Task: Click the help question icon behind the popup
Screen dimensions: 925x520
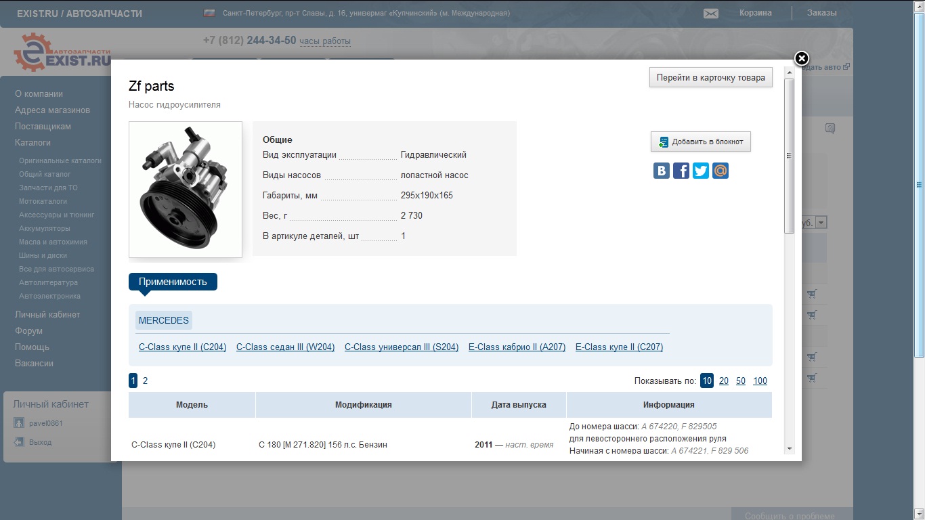Action: 830,129
